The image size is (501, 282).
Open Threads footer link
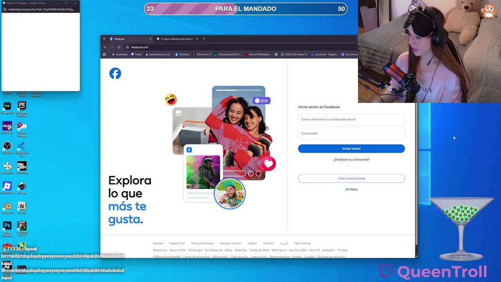[x=342, y=250]
